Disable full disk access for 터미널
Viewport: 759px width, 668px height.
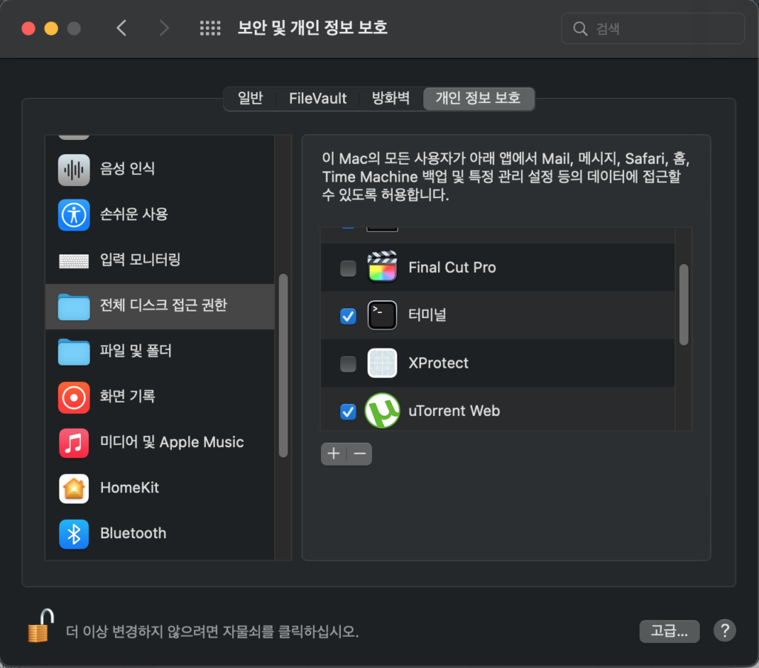(x=348, y=316)
